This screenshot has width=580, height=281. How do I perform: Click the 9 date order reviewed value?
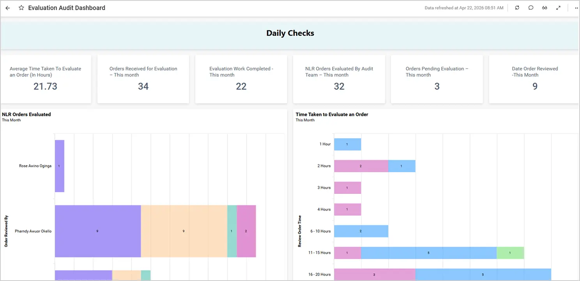pyautogui.click(x=535, y=86)
